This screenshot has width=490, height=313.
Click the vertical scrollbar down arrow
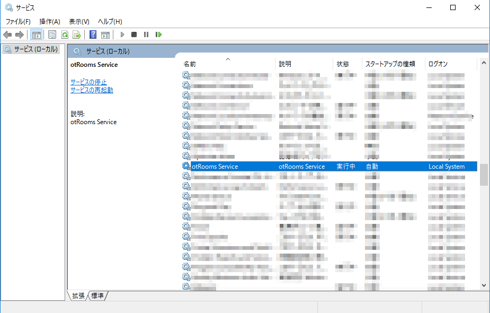coord(484,285)
